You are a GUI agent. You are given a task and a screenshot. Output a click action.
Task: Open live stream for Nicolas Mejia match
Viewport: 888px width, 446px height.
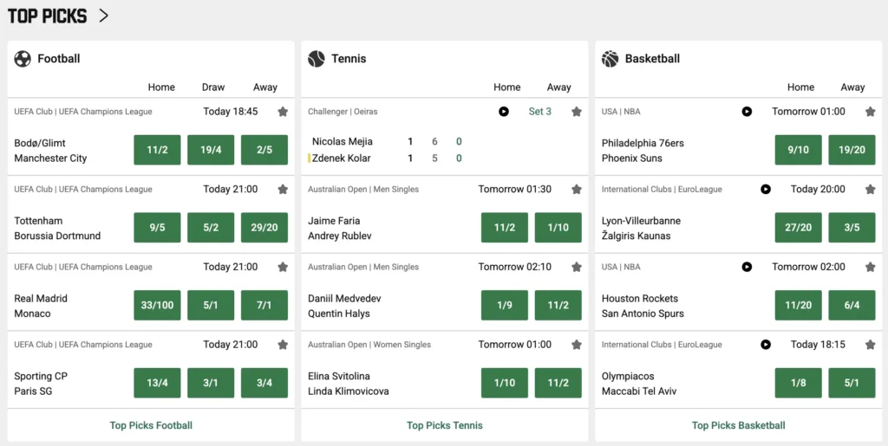coord(504,112)
